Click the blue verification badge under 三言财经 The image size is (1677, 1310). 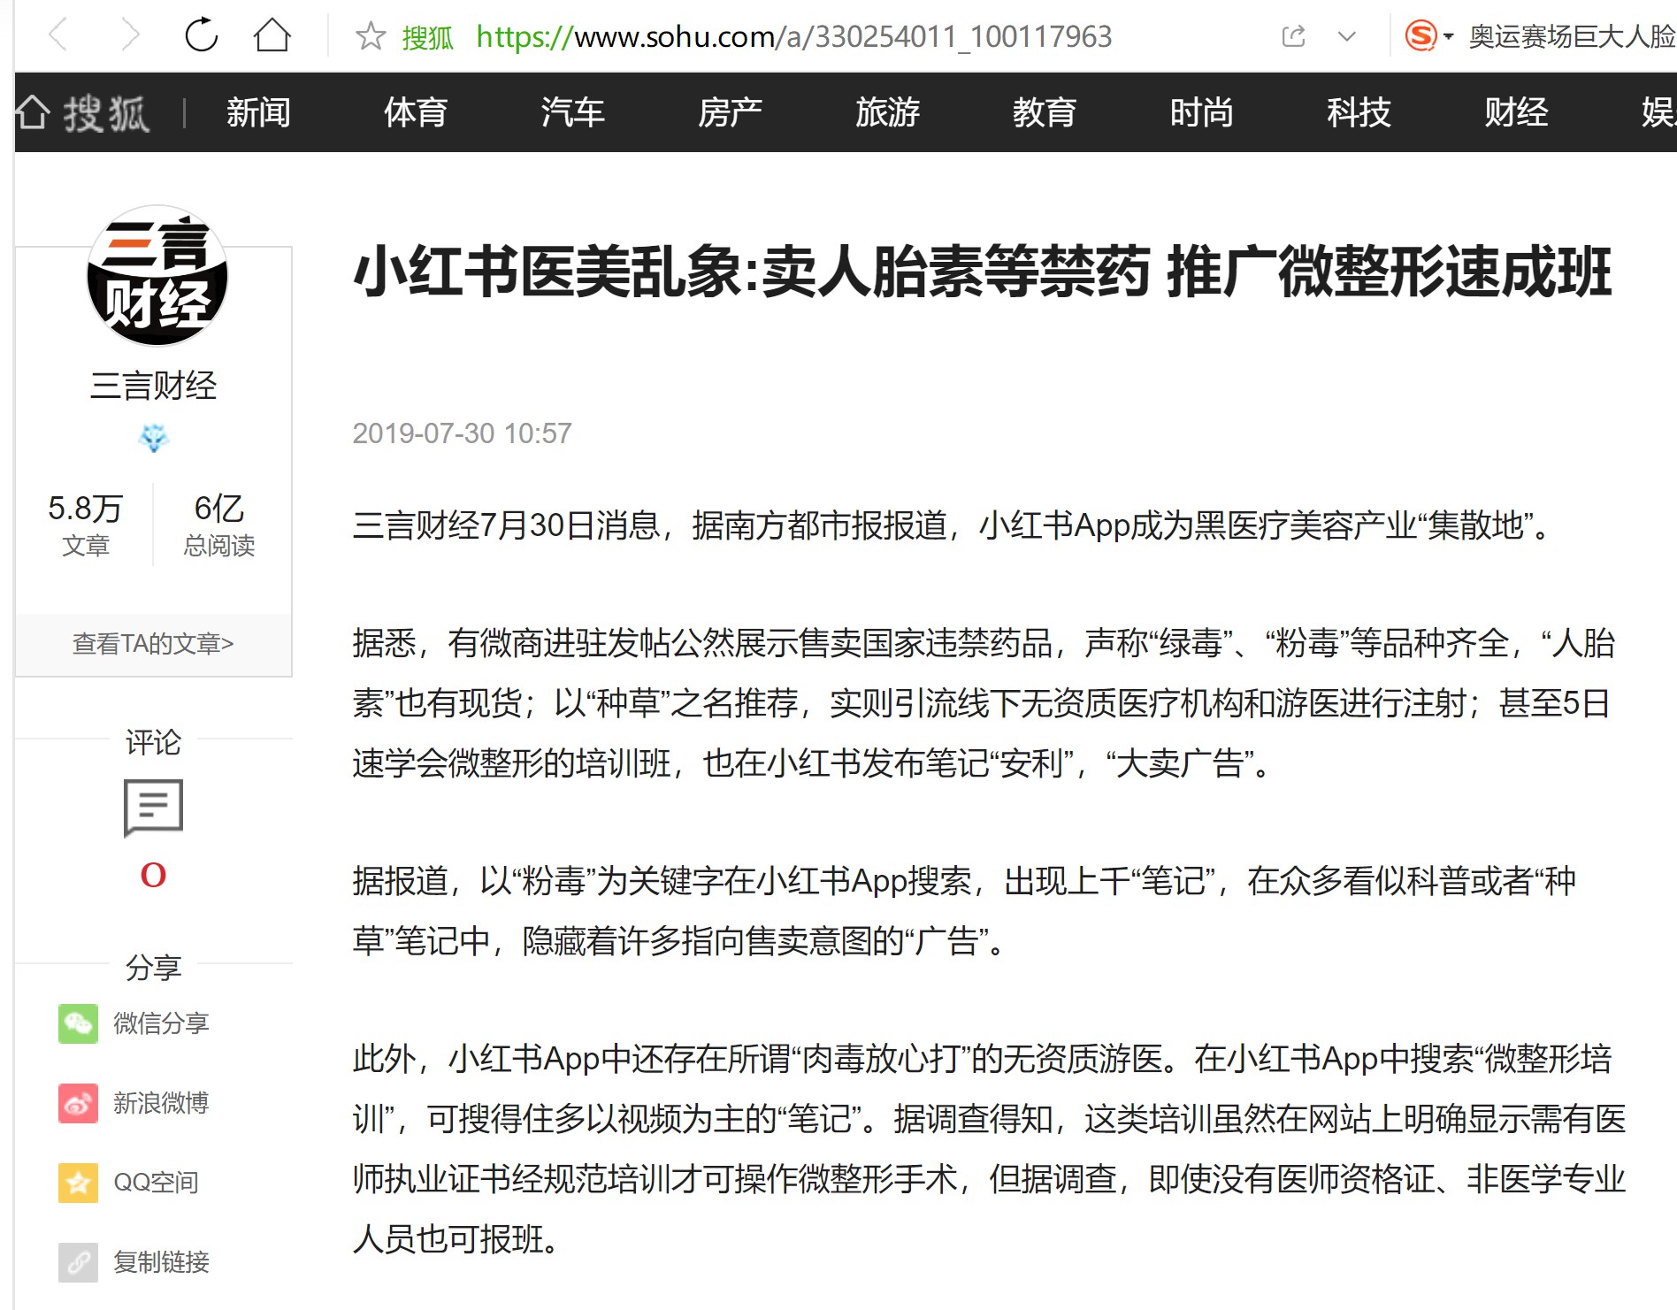pyautogui.click(x=154, y=438)
